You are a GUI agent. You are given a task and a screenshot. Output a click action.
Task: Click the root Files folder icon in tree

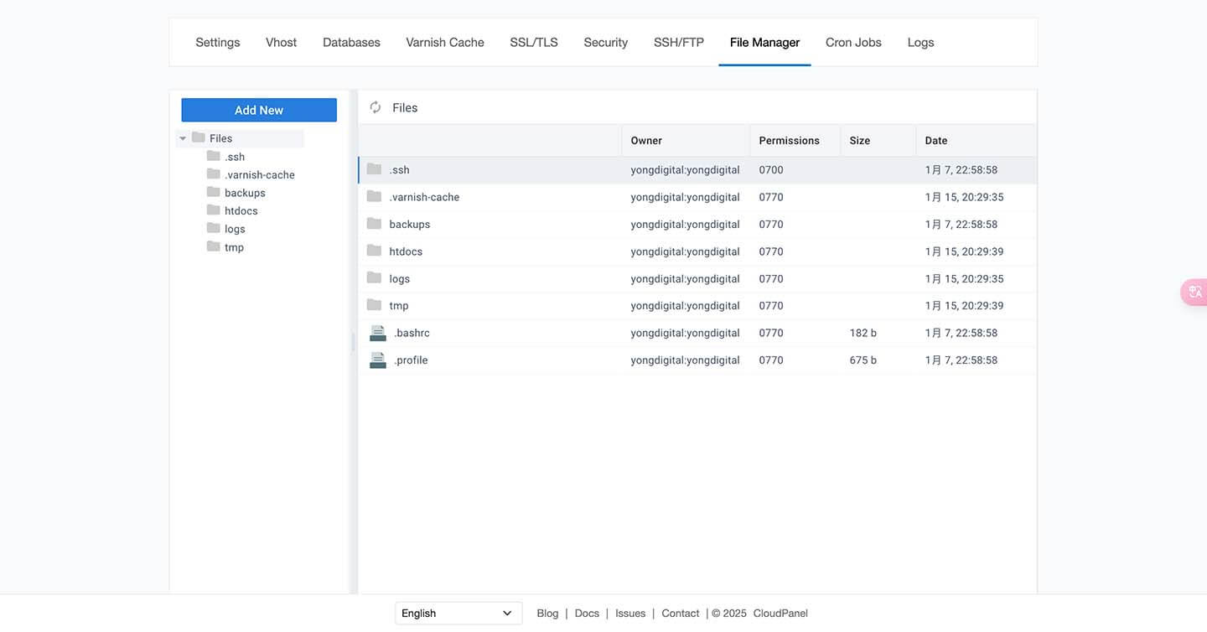tap(199, 137)
